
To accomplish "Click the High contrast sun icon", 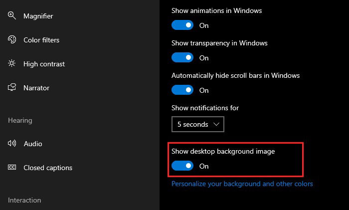I will [x=12, y=63].
